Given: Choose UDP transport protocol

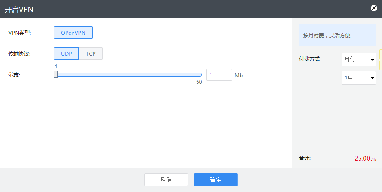Looking at the screenshot, I should pos(66,53).
